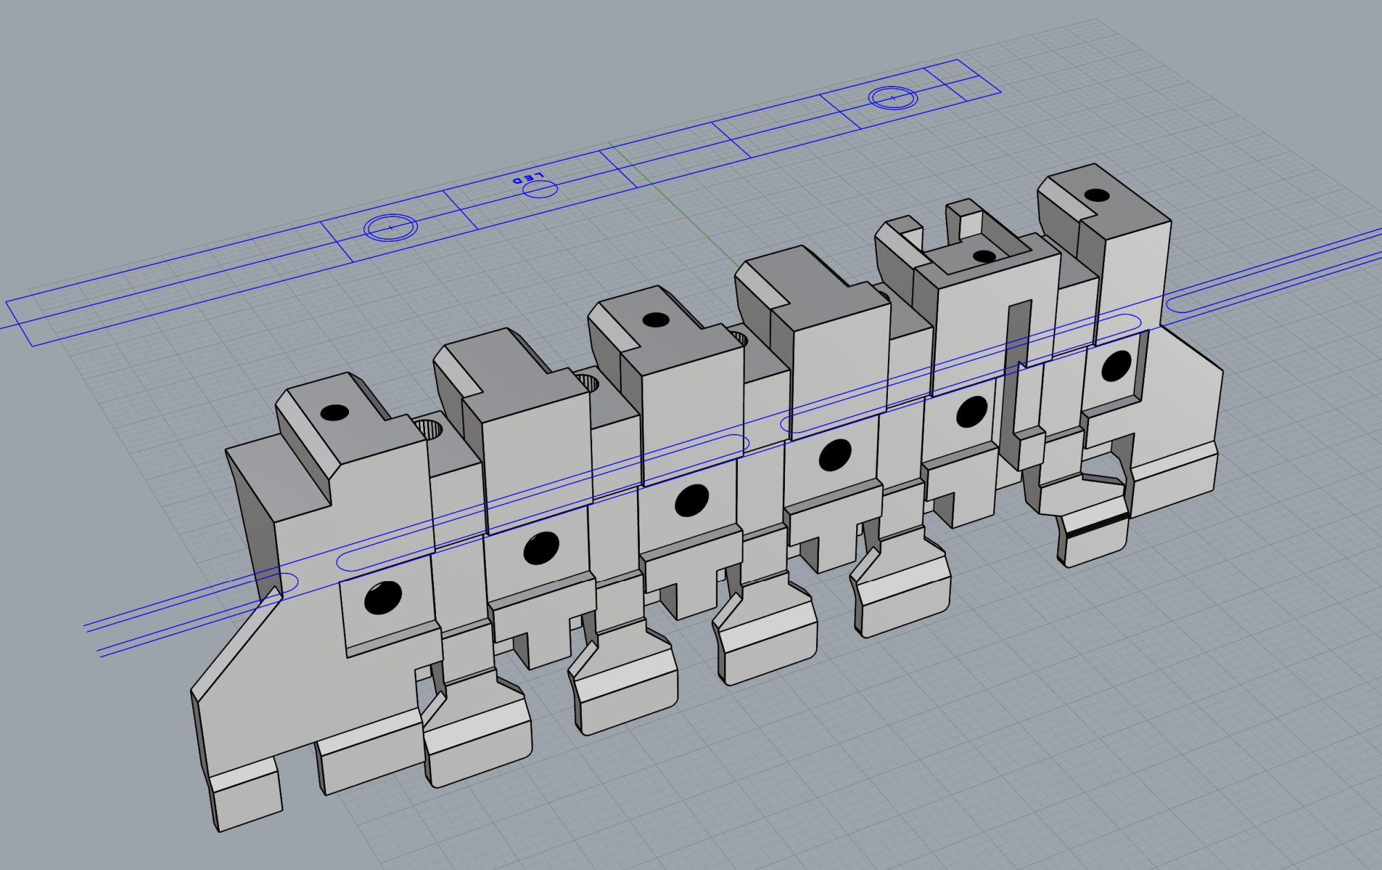Click dark strip on the rightmost foot

click(1097, 527)
